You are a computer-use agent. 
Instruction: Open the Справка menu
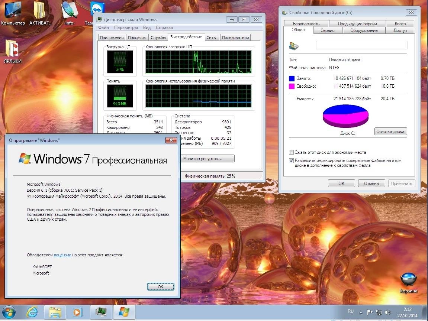[164, 27]
